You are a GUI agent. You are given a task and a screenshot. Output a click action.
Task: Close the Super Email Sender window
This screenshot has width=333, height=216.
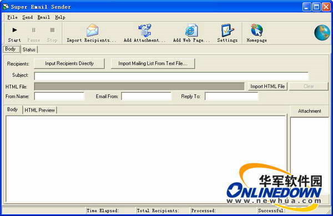point(326,7)
